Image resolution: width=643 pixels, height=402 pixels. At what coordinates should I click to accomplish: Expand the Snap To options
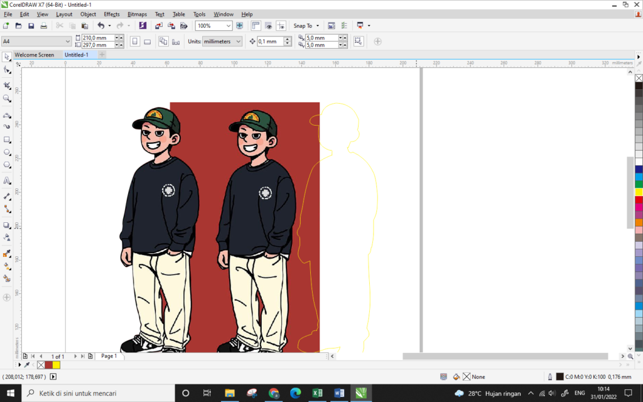318,26
